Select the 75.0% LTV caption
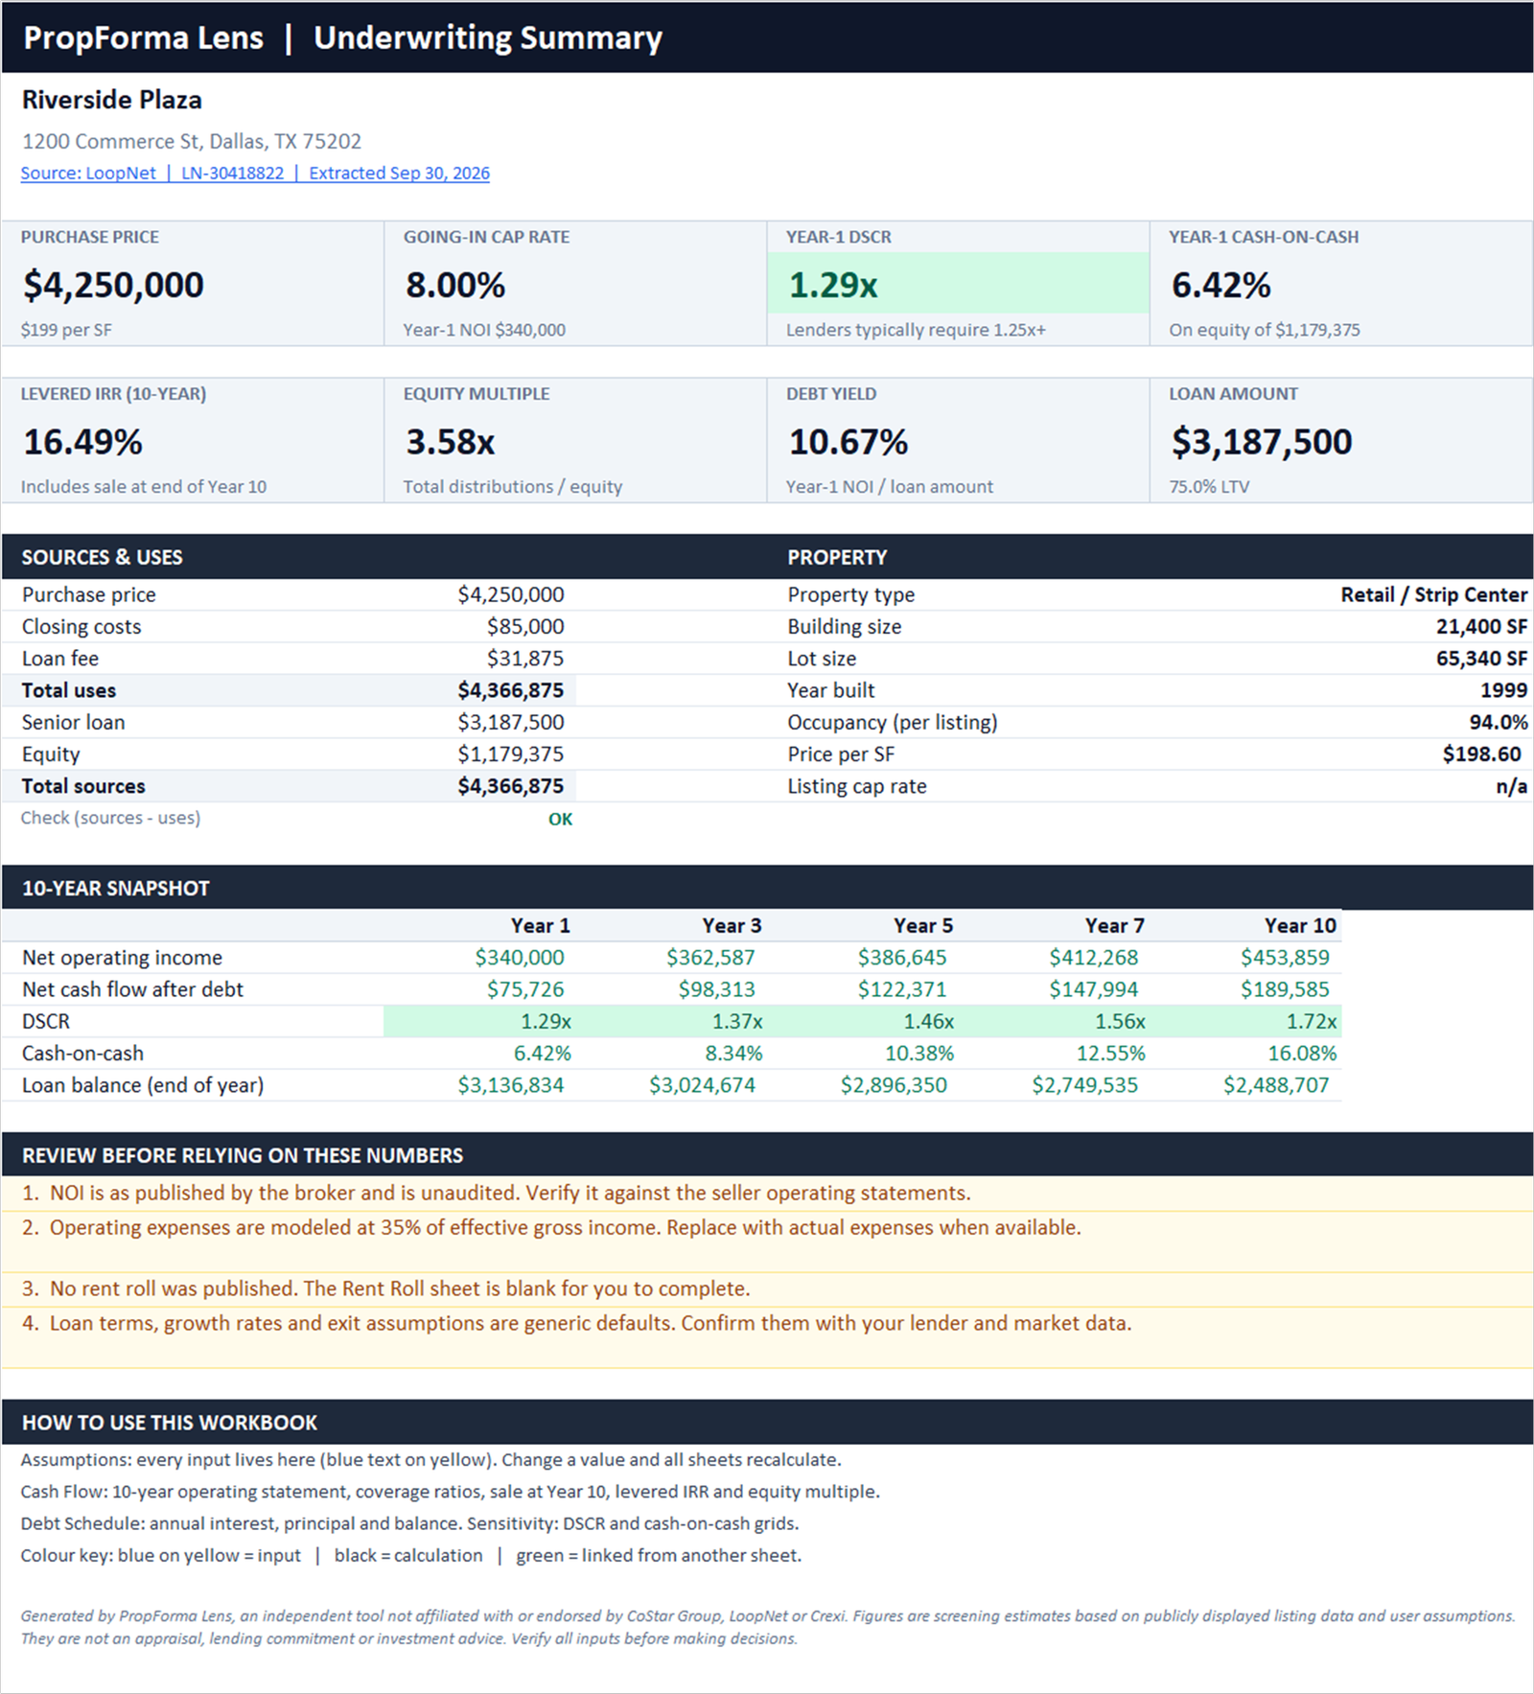1534x1694 pixels. (1209, 486)
